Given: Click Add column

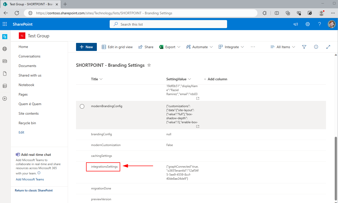Looking at the screenshot, I should 216,79.
